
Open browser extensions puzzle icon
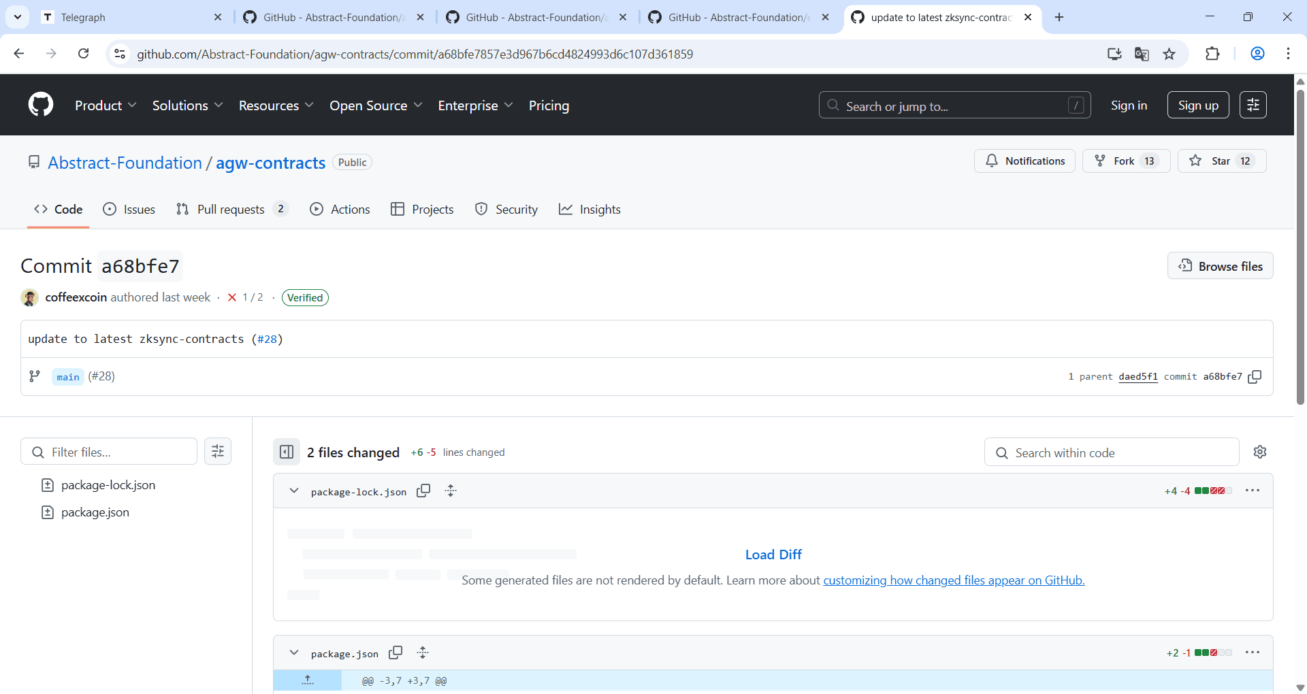pos(1212,54)
